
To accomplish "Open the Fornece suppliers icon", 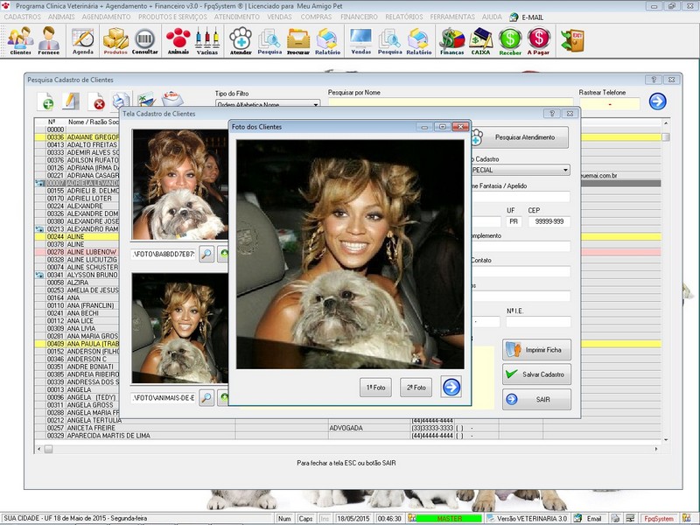I will click(x=49, y=40).
